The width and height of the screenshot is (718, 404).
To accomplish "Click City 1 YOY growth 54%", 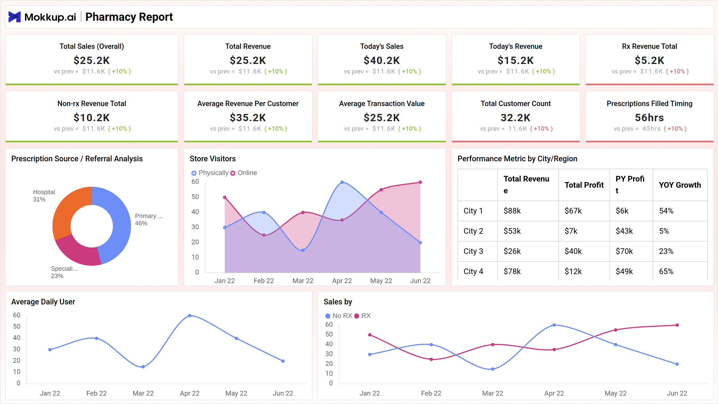I will tap(666, 211).
